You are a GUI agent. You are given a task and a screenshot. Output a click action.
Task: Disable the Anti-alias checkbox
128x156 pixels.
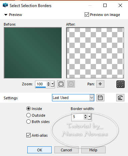28,135
